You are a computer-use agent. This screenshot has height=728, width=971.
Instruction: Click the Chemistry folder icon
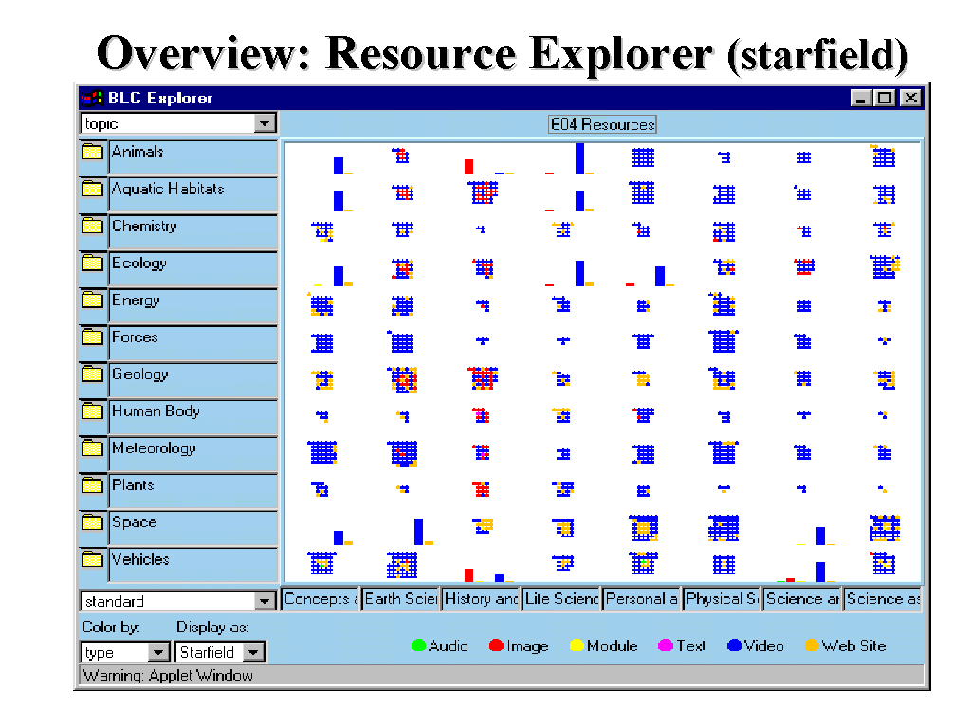click(92, 227)
